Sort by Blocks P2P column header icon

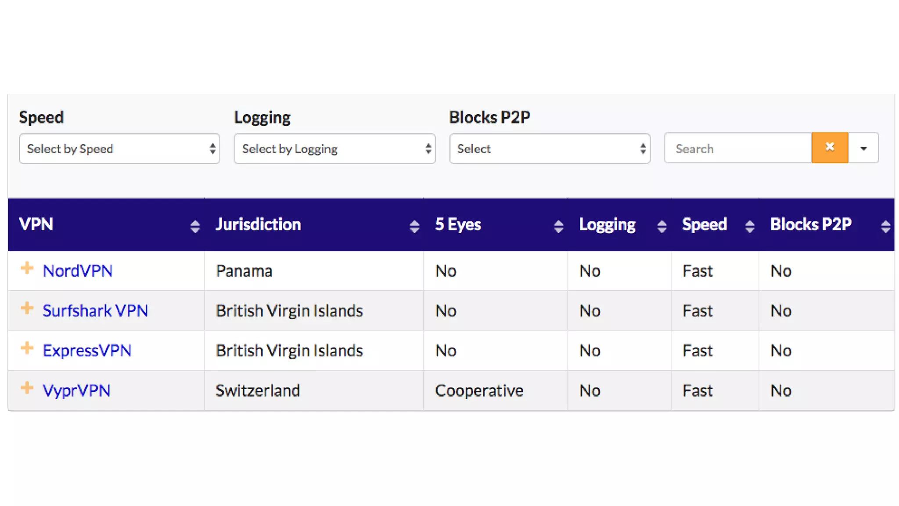[x=885, y=226]
